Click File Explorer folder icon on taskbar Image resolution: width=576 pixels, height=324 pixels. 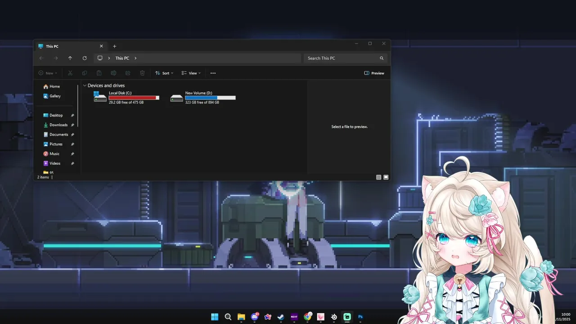point(241,317)
